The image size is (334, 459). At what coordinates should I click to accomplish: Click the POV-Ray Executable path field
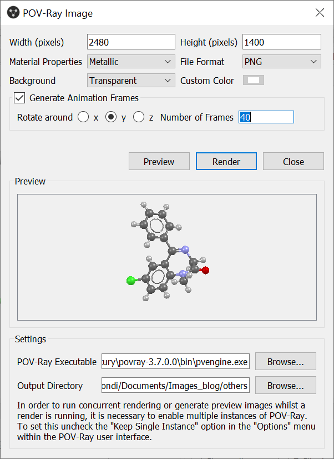pos(175,362)
